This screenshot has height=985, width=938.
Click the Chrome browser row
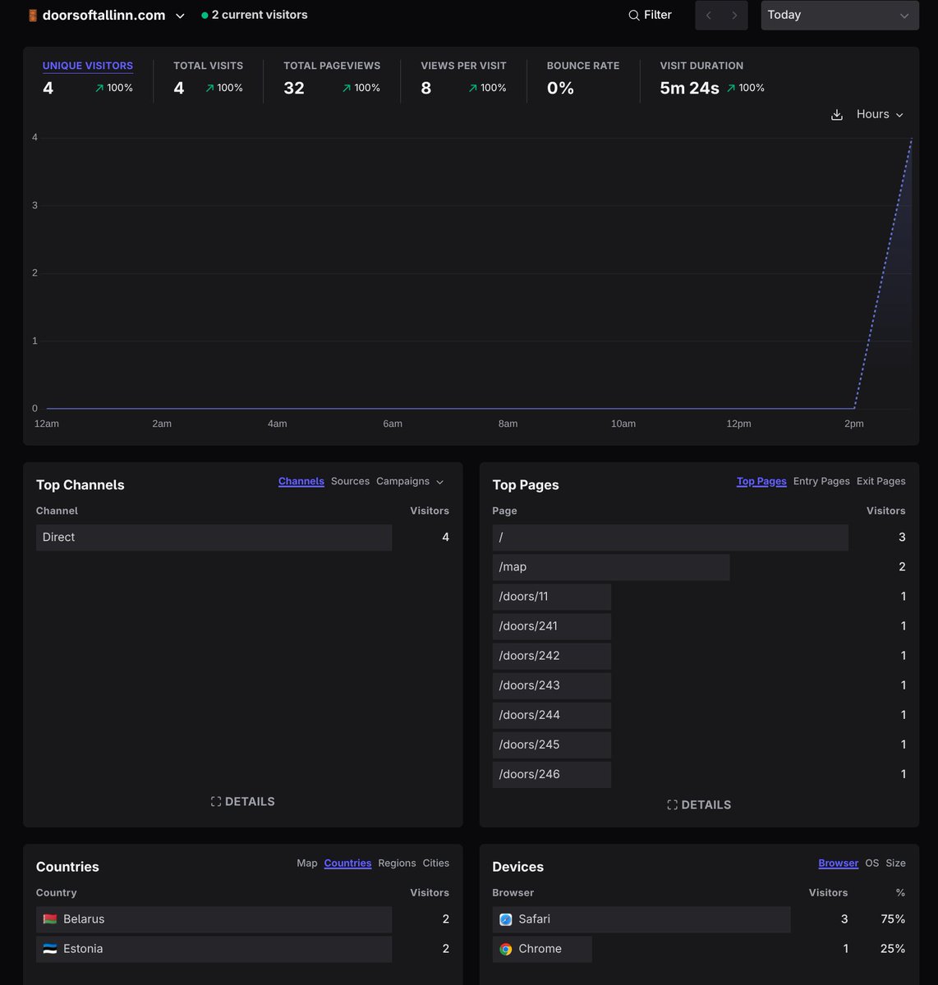[x=699, y=949]
